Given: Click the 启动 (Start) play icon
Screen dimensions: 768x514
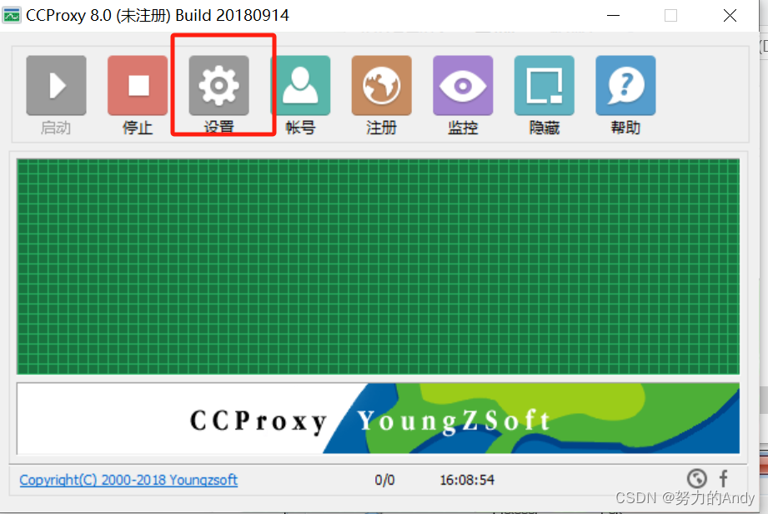Looking at the screenshot, I should click(57, 85).
